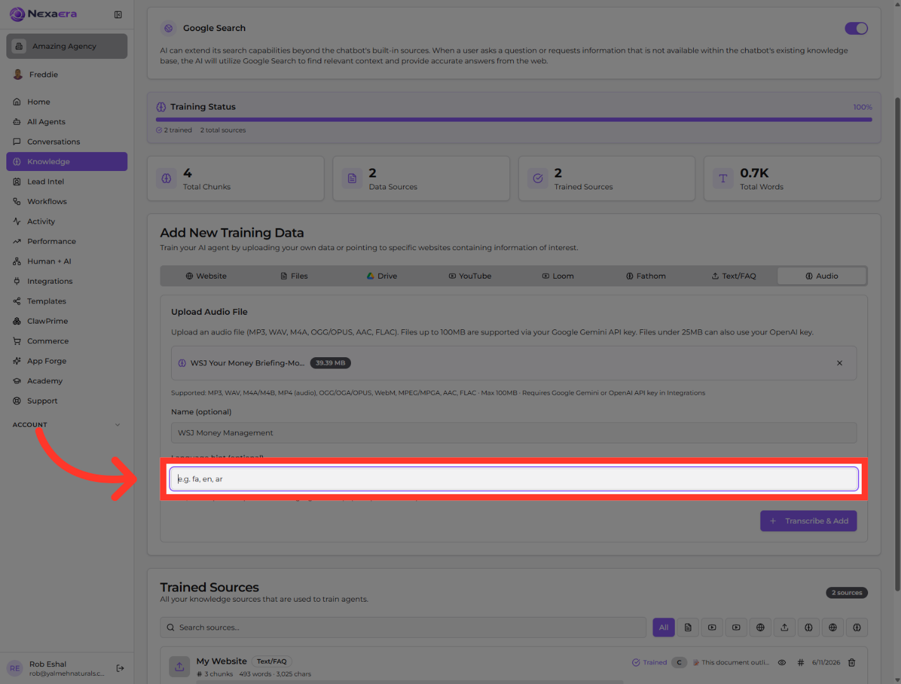Delete the My Website source with trash icon
The image size is (901, 684).
coord(852,662)
